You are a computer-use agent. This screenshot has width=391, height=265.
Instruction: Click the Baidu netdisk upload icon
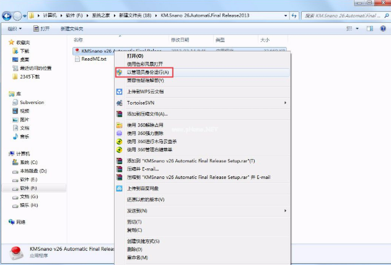tap(120, 188)
